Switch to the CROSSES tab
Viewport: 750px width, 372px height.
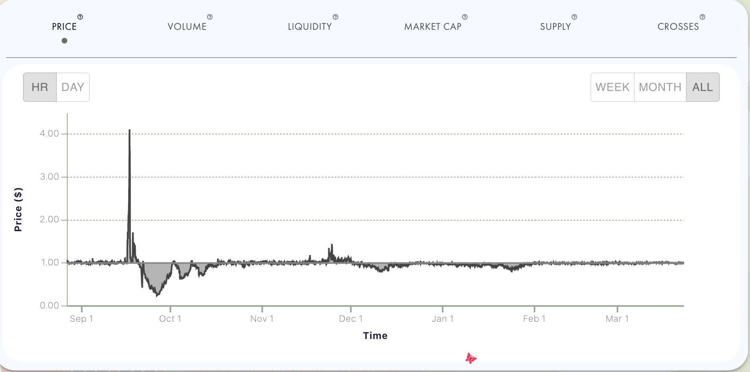pos(678,27)
